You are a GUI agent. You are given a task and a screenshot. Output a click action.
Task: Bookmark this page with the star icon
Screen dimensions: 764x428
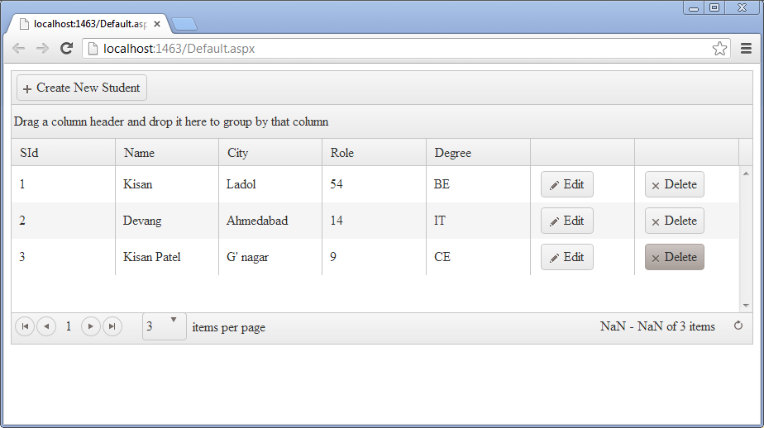coord(719,49)
